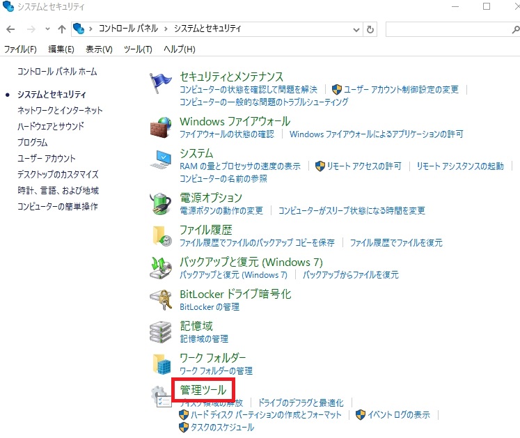Refresh the Control Panel view
This screenshot has height=438, width=520.
(x=370, y=29)
